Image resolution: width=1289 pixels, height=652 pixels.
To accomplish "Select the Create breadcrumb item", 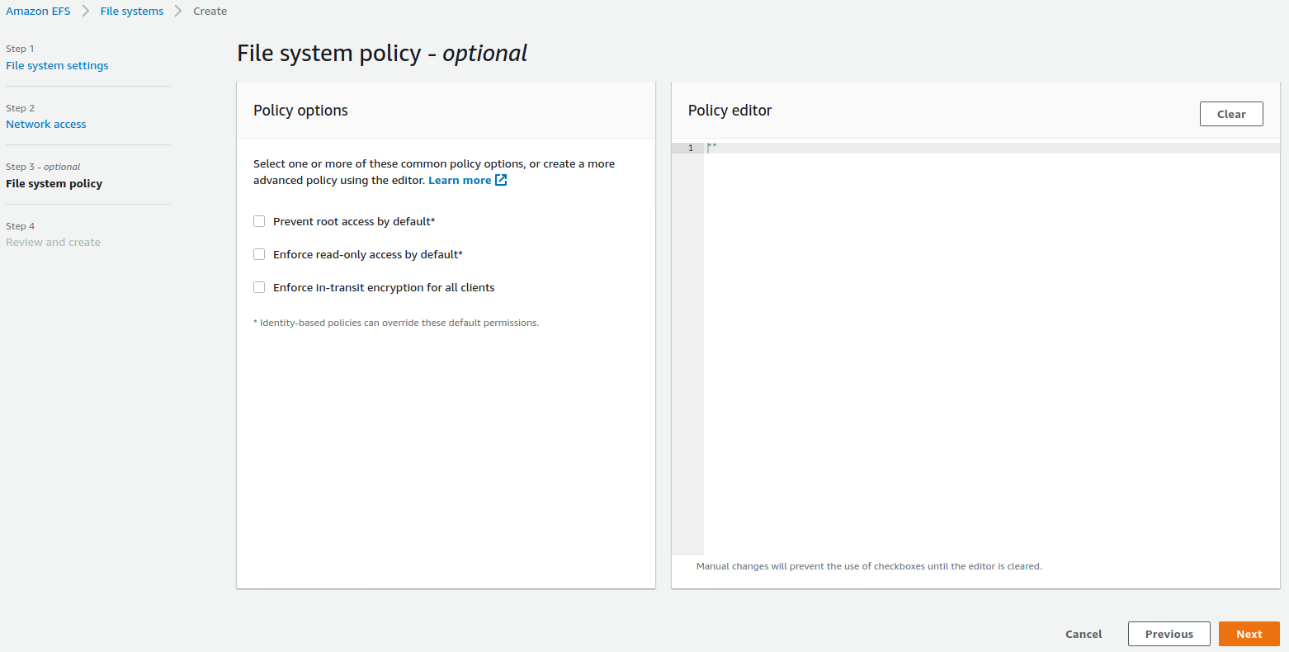I will coord(210,12).
